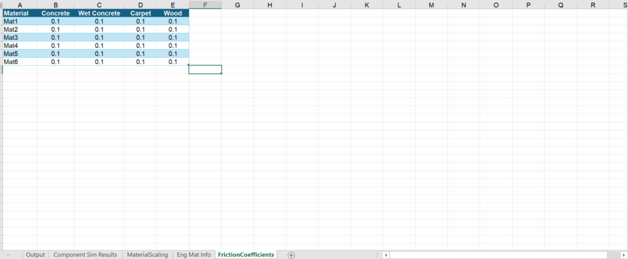Click the New sheet plus icon
628x259 pixels.
point(291,255)
